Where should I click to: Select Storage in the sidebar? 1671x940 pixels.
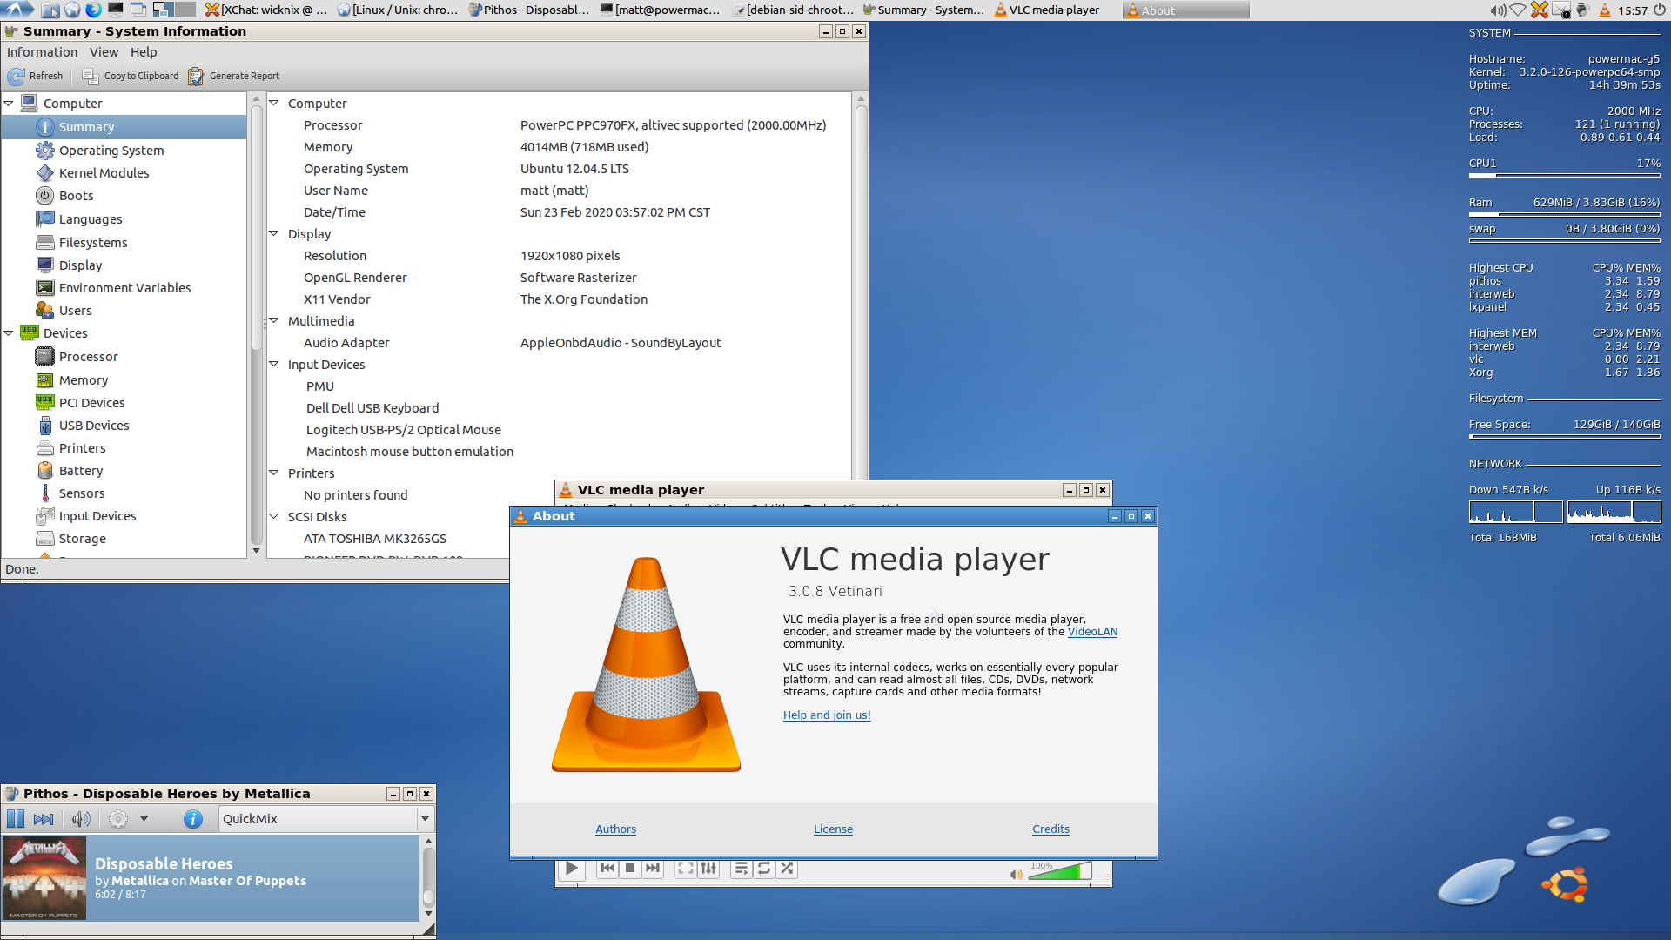pos(82,538)
